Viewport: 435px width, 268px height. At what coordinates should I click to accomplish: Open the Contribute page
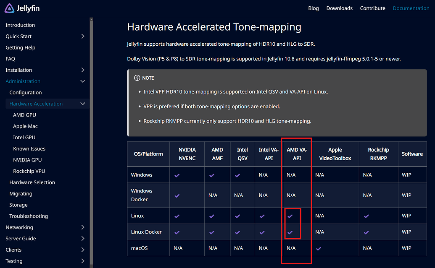coord(372,8)
